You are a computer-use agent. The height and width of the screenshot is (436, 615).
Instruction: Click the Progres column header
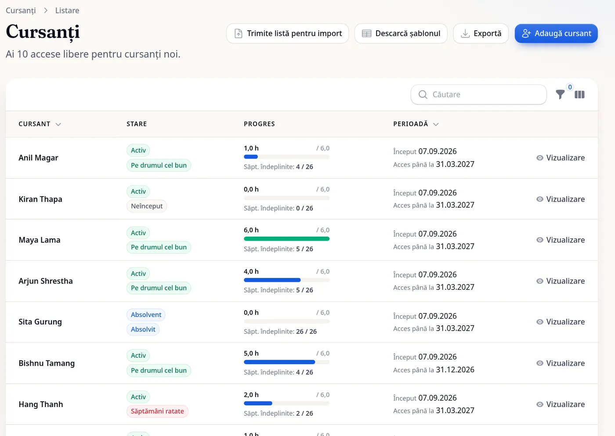(259, 124)
